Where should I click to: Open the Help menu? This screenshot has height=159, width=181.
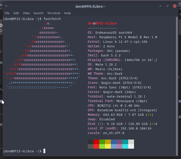click(67, 13)
